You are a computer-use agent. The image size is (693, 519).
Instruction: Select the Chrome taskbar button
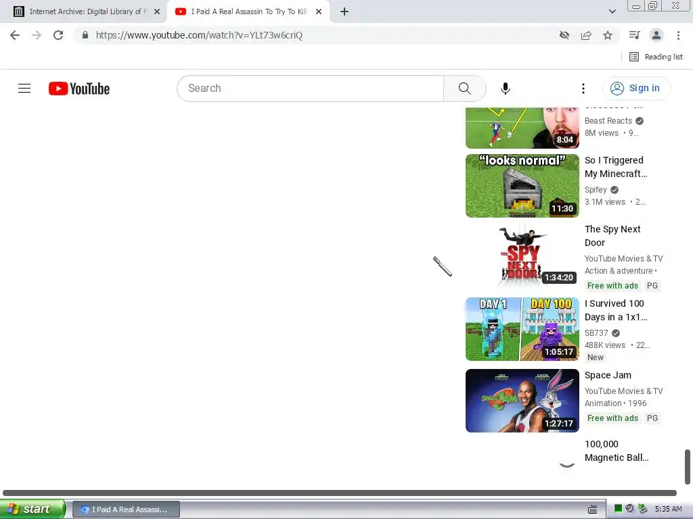point(126,510)
